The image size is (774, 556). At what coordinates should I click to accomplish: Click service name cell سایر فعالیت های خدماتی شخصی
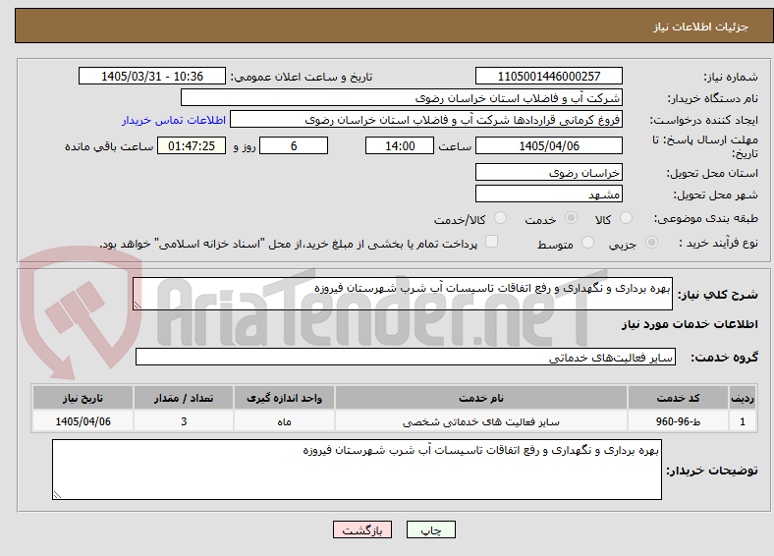481,421
